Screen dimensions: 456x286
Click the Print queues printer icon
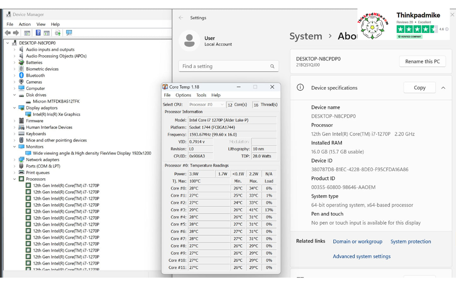[21, 173]
